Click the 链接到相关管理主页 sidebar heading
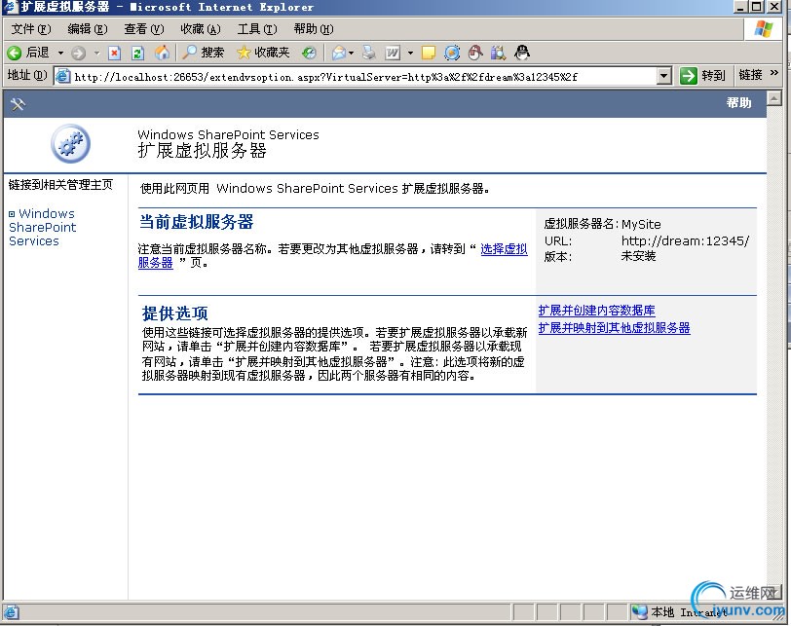The image size is (791, 626). point(60,184)
